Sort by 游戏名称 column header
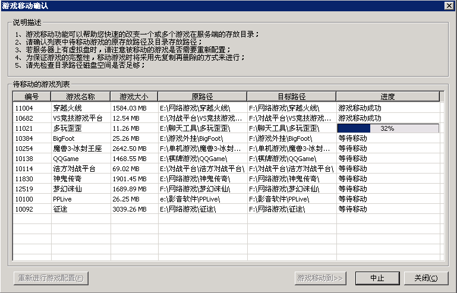 click(x=80, y=96)
